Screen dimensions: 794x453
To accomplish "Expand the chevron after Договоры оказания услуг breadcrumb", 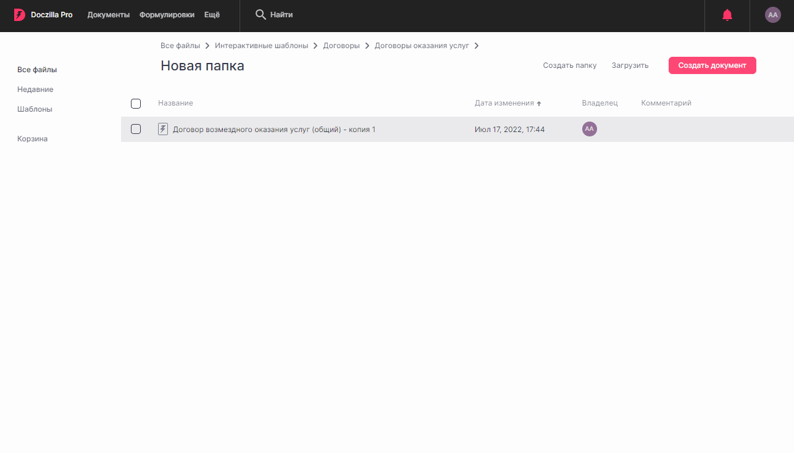I will [x=477, y=46].
